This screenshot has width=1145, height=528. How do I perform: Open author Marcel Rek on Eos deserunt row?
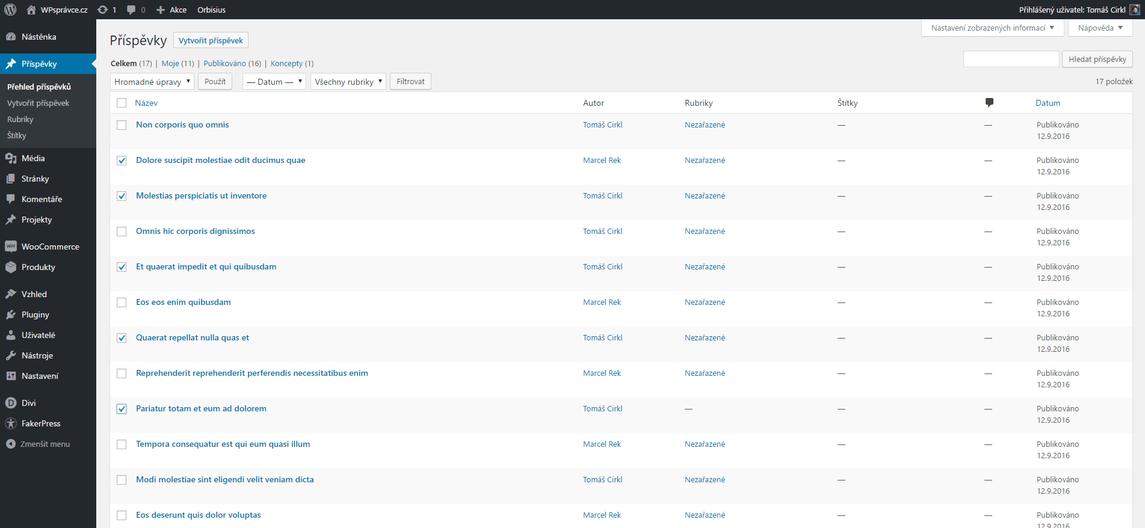coord(602,515)
